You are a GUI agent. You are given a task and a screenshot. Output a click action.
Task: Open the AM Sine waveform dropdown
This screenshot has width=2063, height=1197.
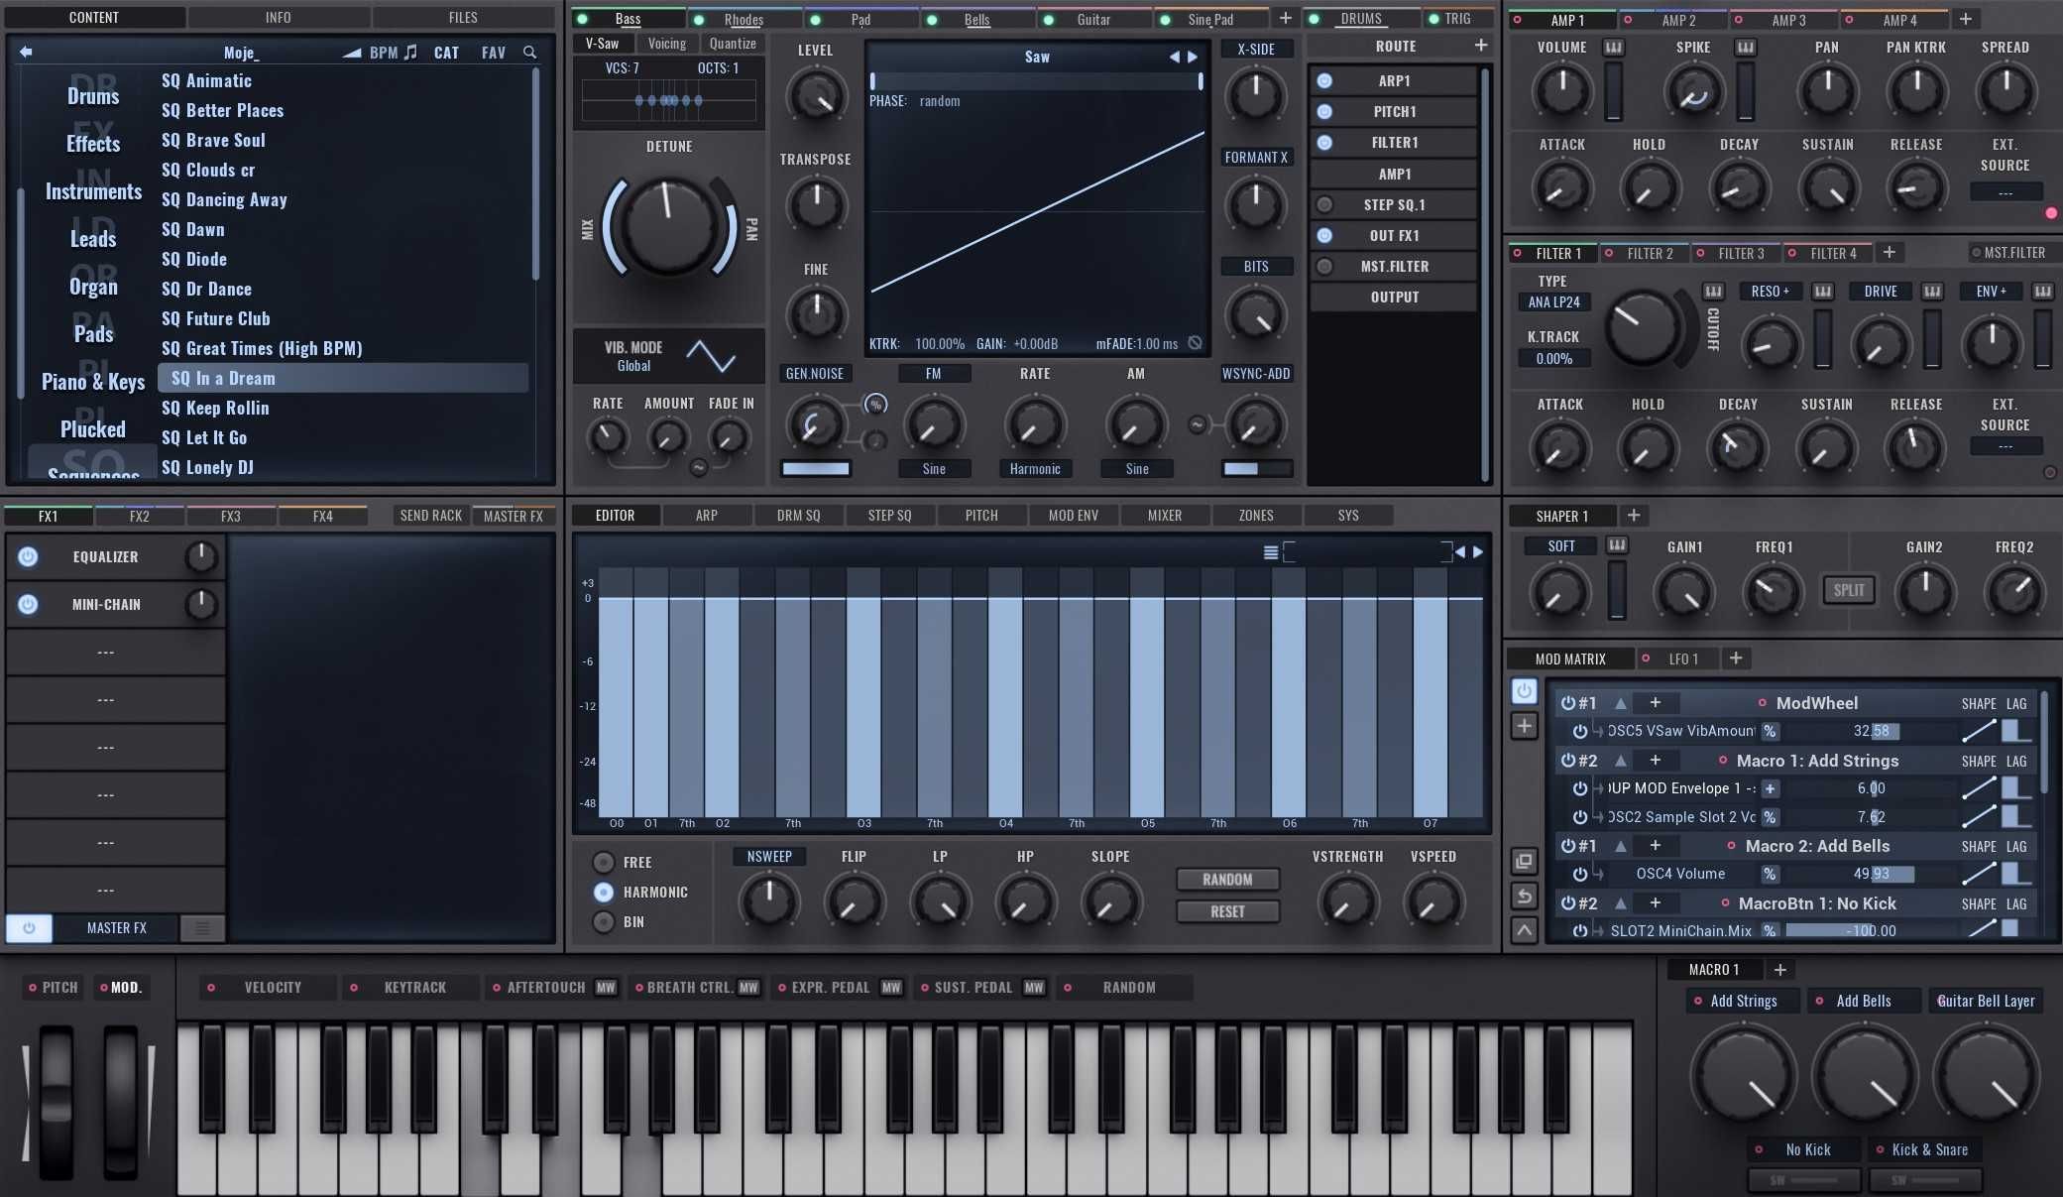(x=1137, y=468)
